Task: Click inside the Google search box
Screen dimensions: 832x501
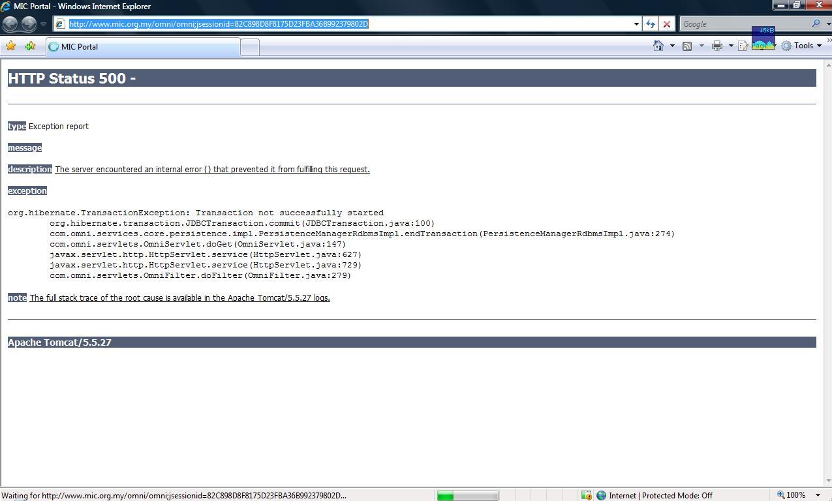Action: click(744, 24)
